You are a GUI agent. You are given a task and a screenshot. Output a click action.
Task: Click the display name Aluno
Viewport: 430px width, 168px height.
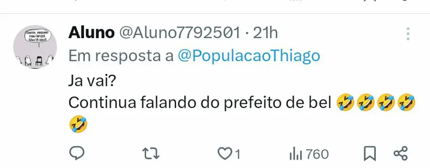click(x=91, y=33)
